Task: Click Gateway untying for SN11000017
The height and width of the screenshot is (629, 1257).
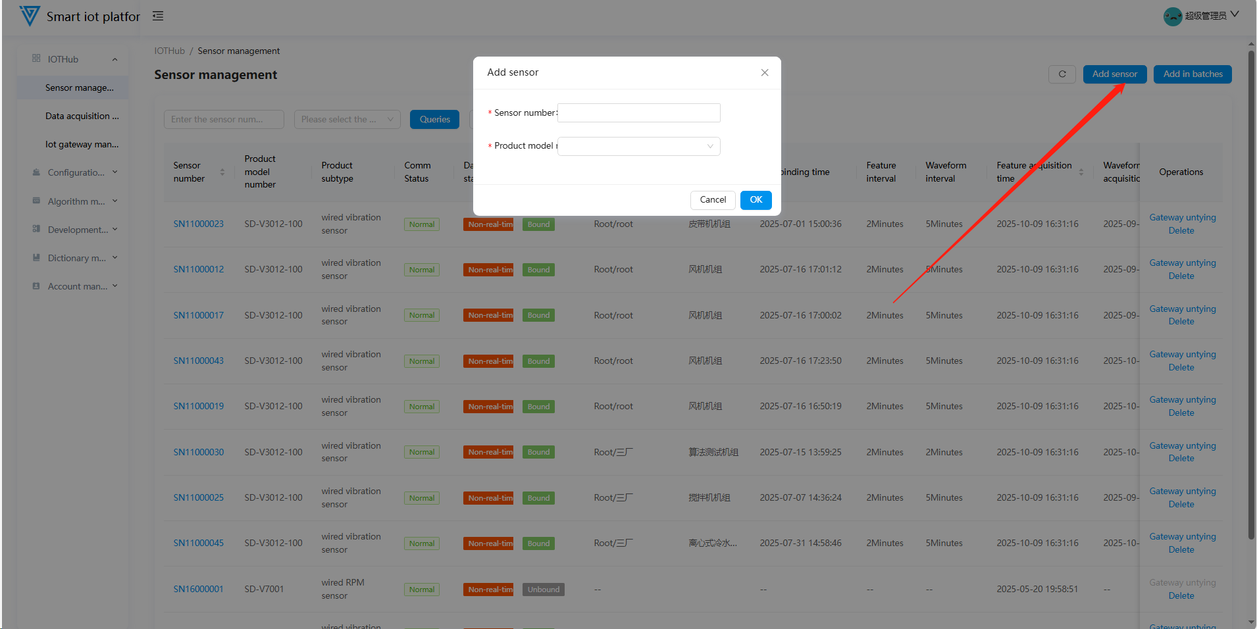Action: tap(1182, 309)
